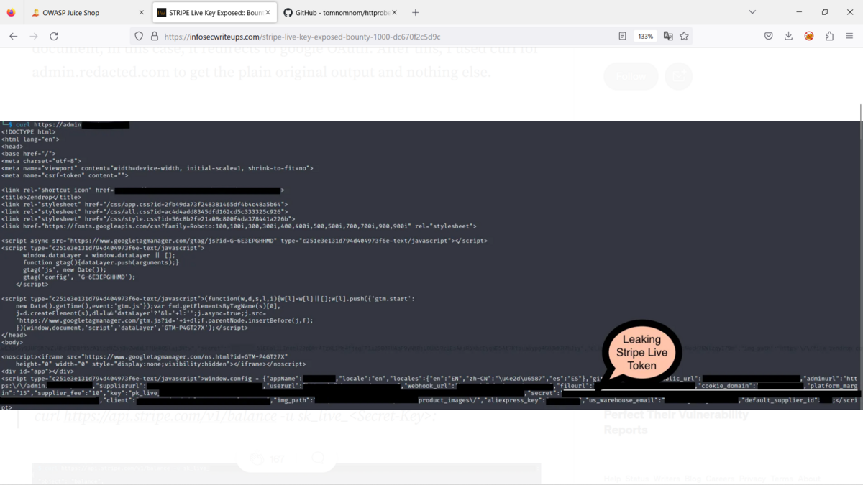Click the clap icon below the article
The width and height of the screenshot is (863, 485).
[257, 458]
